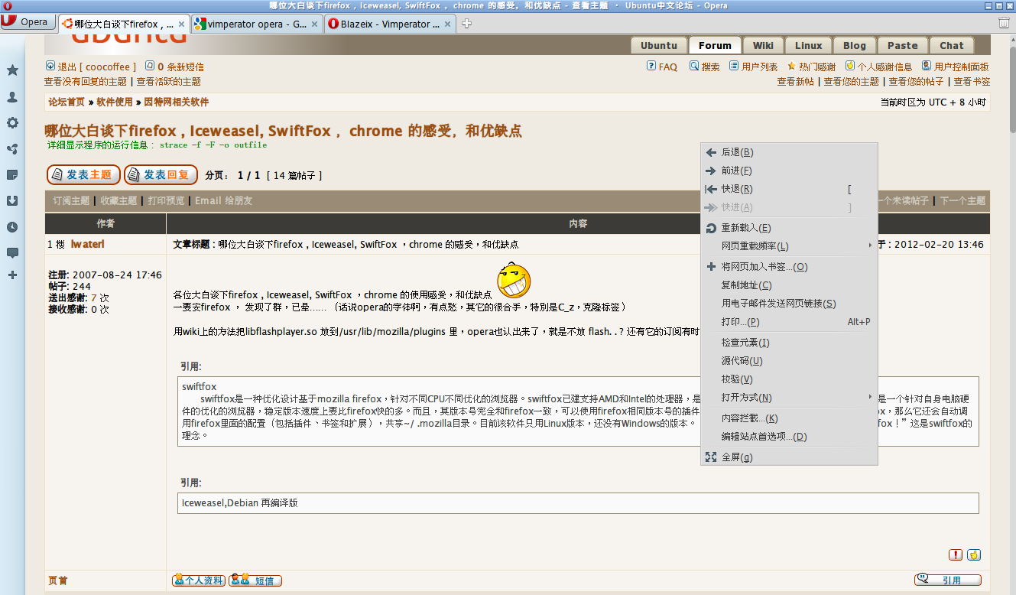
Task: Select 复制地址 in the context menu
Action: point(789,285)
